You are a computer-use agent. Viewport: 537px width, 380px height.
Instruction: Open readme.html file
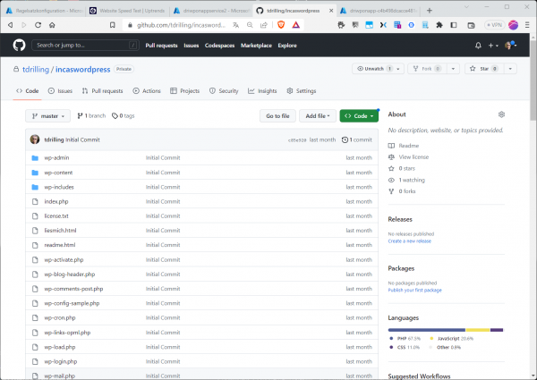[60, 245]
